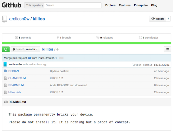Click the CHANGES.txt file icon
173x132 pixels.
pos(5,78)
